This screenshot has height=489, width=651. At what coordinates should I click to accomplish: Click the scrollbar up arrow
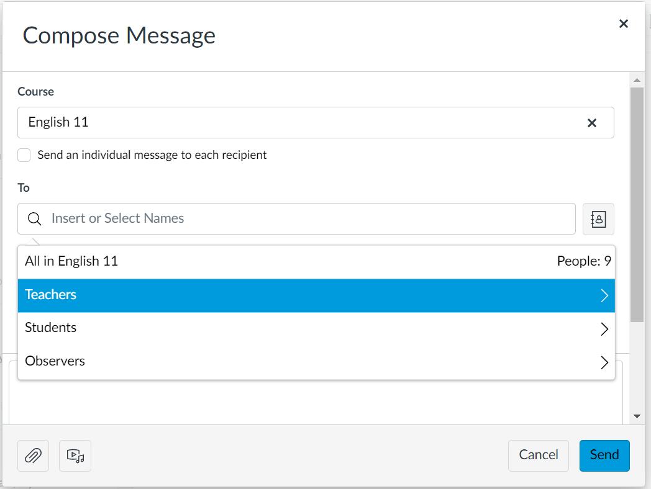coord(637,80)
